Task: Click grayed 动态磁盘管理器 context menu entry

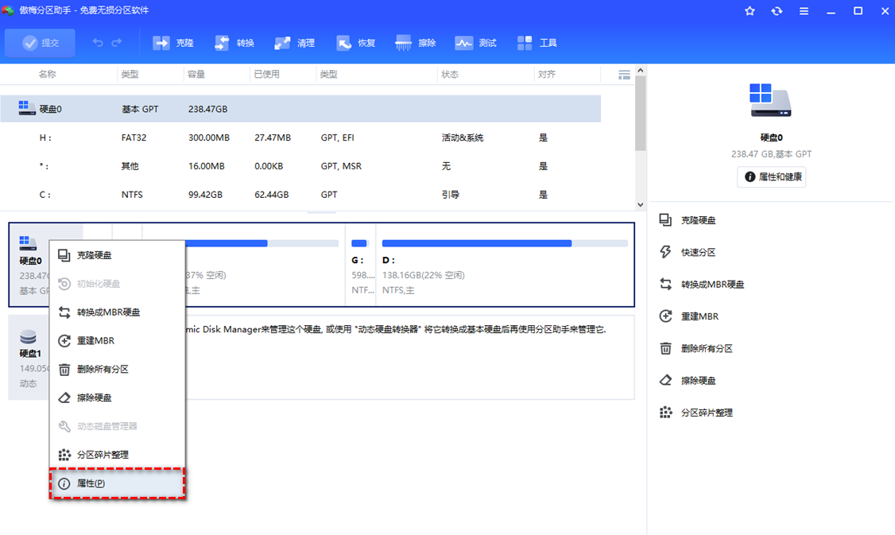Action: tap(118, 427)
